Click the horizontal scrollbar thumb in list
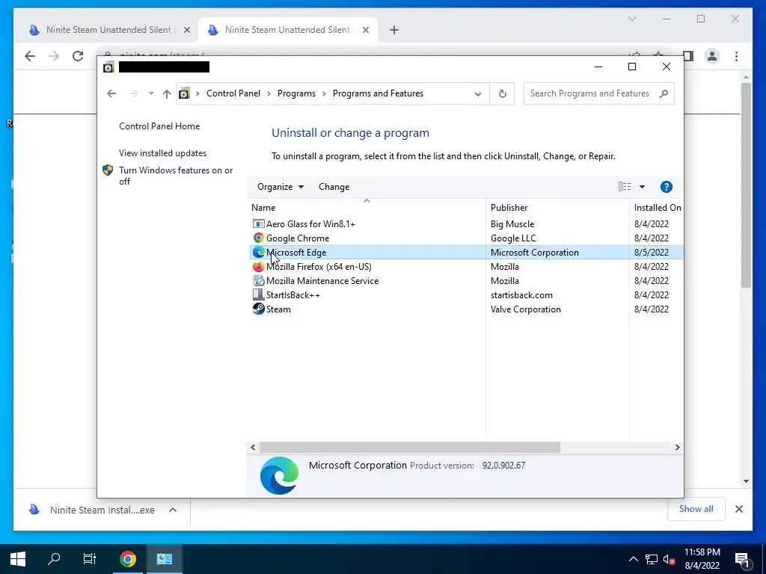This screenshot has height=574, width=766. [x=410, y=447]
